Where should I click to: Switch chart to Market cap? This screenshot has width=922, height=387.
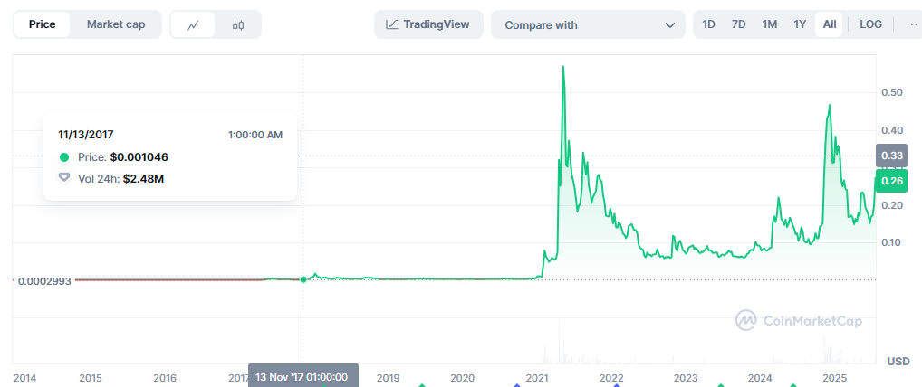click(116, 24)
